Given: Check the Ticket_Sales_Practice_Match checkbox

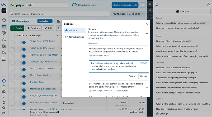Looking at the screenshot, I should [x=13, y=56].
